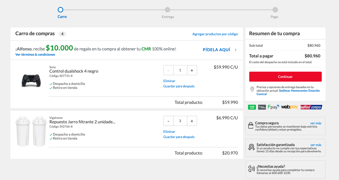The width and height of the screenshot is (339, 180).
Task: Click the Redcompra payment logo
Action: 311,107
